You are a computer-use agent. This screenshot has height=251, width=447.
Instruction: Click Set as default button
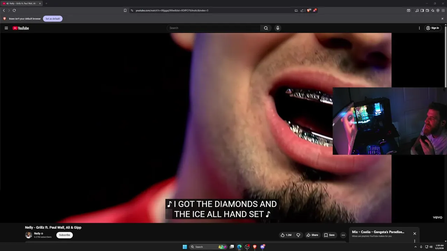pos(53,18)
